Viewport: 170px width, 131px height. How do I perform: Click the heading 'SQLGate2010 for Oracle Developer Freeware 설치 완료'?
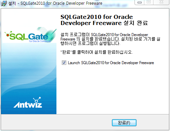[x=104, y=20]
